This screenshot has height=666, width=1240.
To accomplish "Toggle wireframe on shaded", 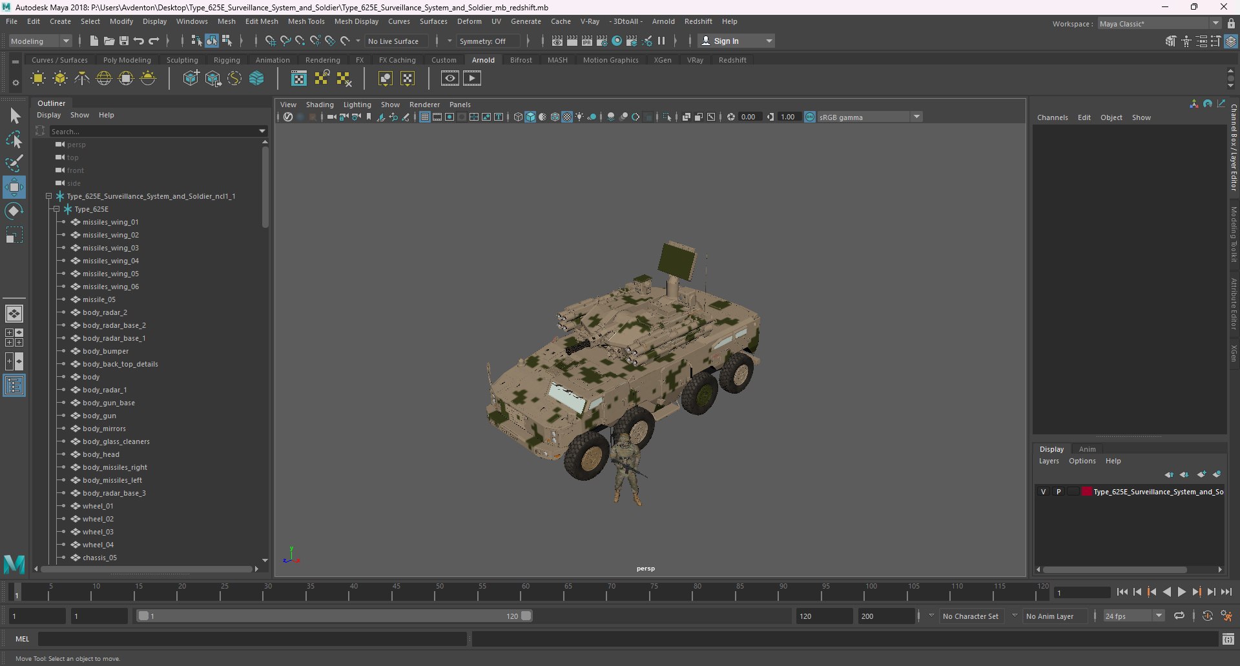I will pyautogui.click(x=555, y=117).
